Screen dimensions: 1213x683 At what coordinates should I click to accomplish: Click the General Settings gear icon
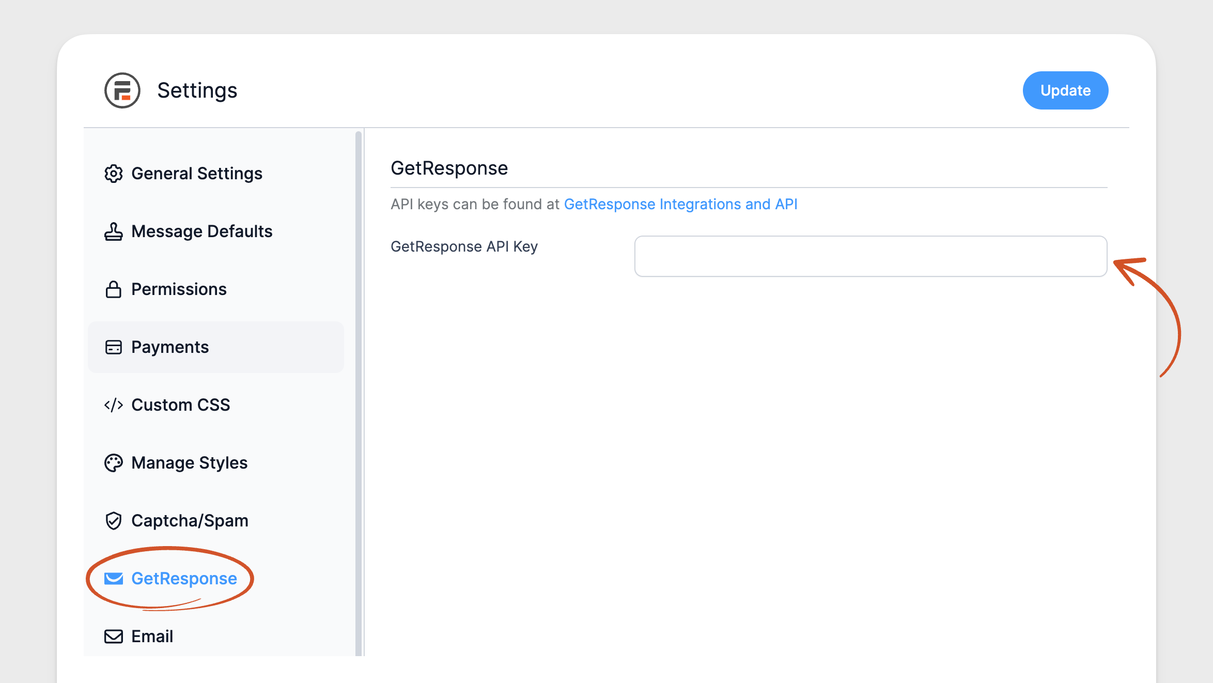[114, 174]
